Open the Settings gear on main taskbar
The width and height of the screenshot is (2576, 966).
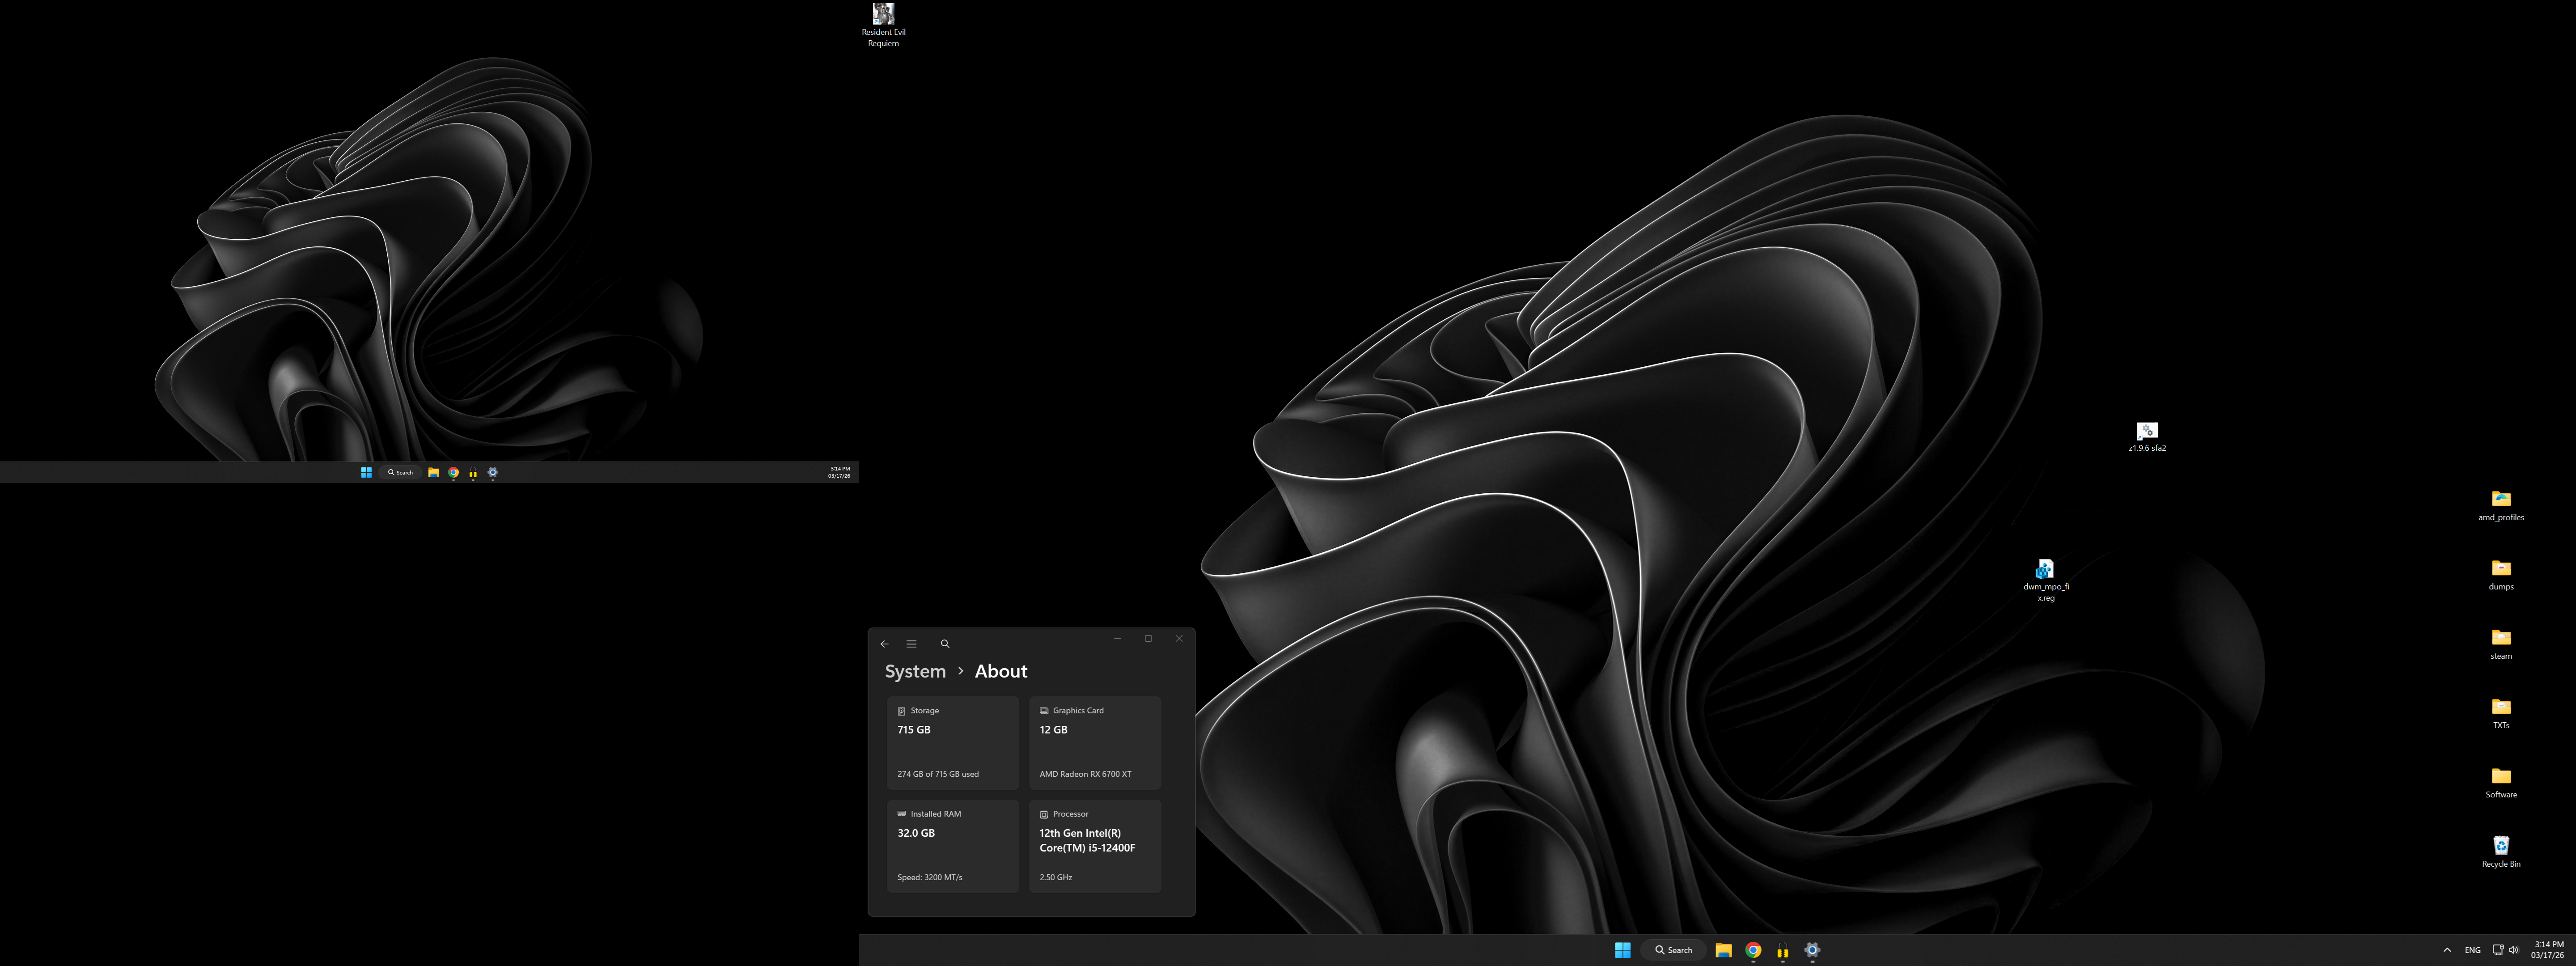tap(1812, 950)
